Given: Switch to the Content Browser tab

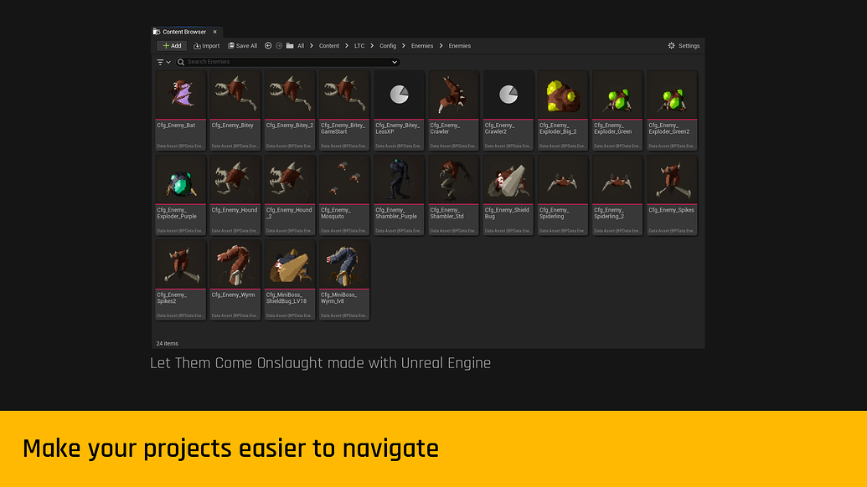Looking at the screenshot, I should tap(184, 31).
